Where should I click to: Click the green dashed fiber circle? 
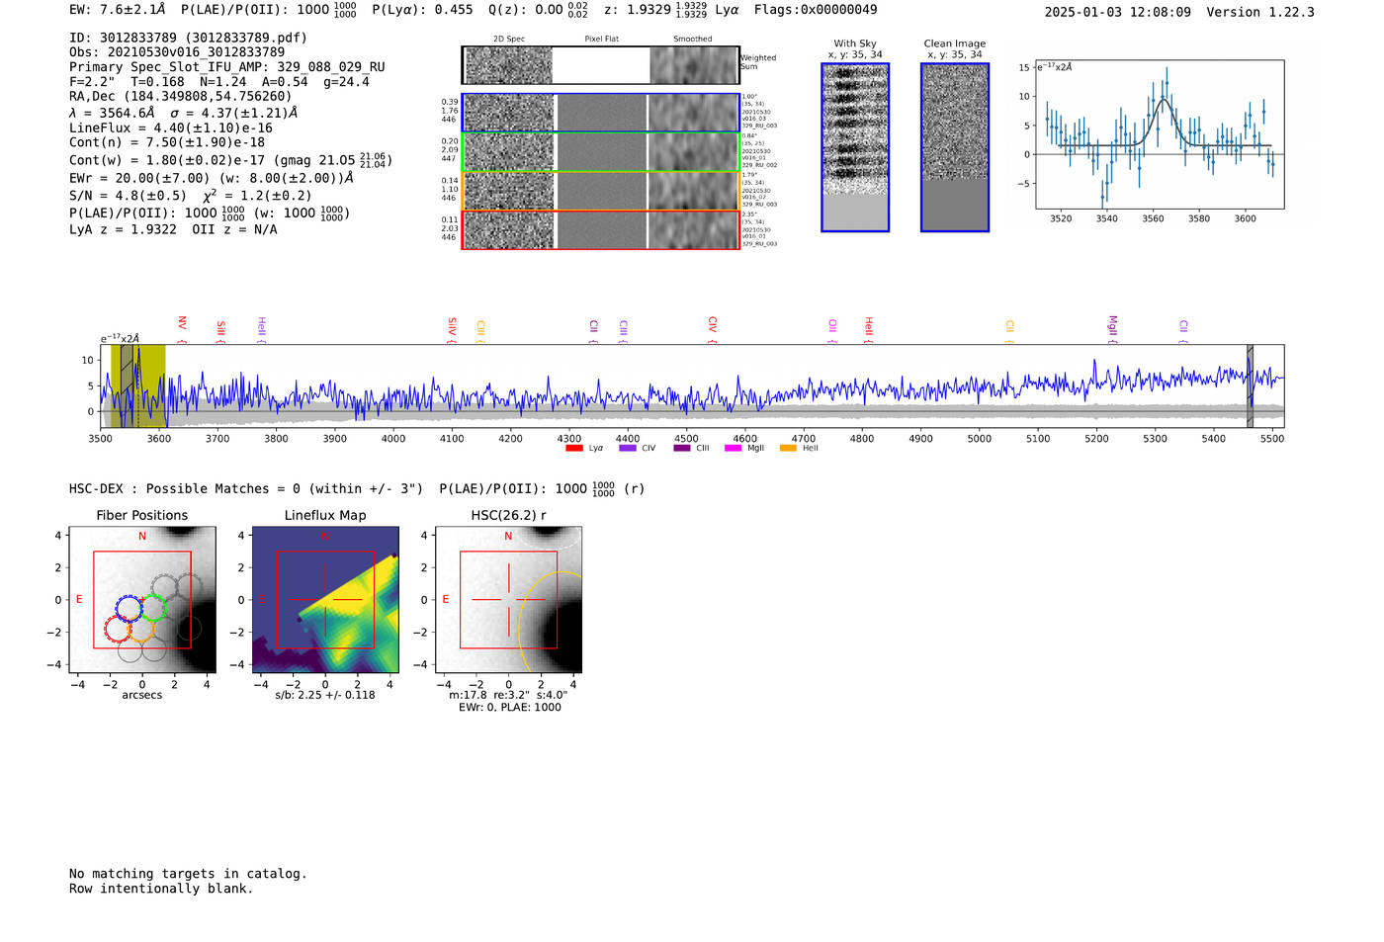153,607
